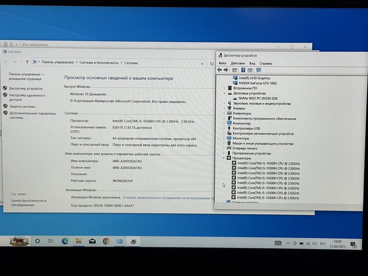Click the battery icon in system tray

point(301,243)
